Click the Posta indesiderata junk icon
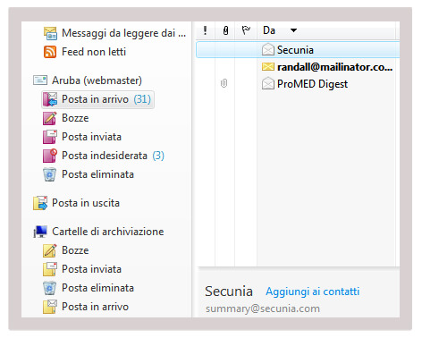Screen dimensions: 422x338 point(50,156)
